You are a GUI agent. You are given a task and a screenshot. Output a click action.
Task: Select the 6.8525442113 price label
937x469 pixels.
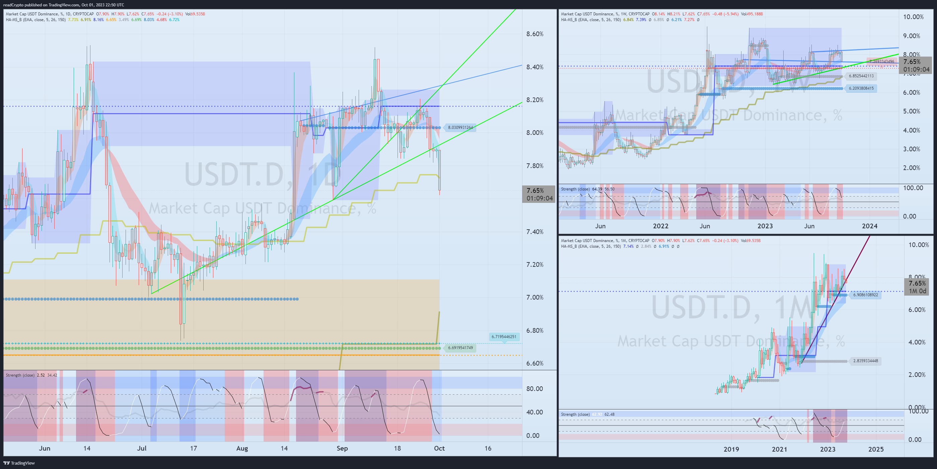click(861, 76)
